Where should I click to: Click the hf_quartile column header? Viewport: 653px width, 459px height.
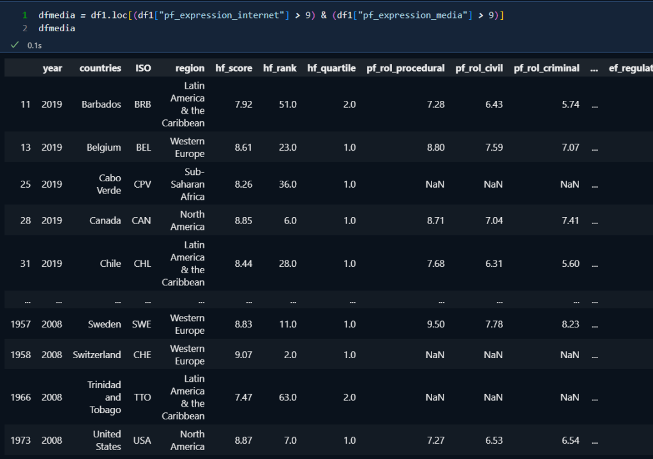(x=331, y=68)
